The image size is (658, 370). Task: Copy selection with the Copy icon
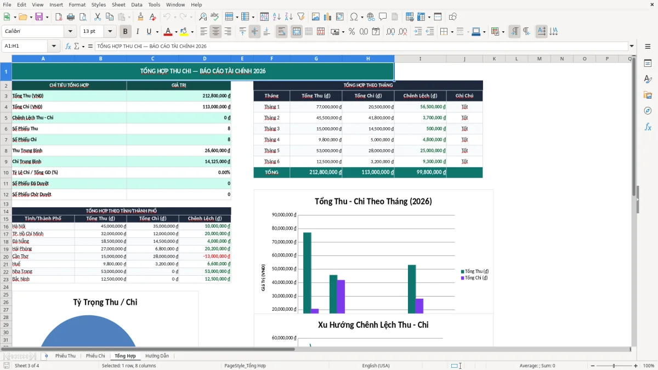[x=110, y=17]
